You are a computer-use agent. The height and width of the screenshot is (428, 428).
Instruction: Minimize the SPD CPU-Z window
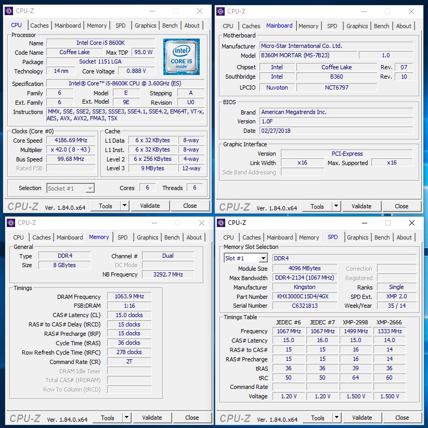pos(365,223)
